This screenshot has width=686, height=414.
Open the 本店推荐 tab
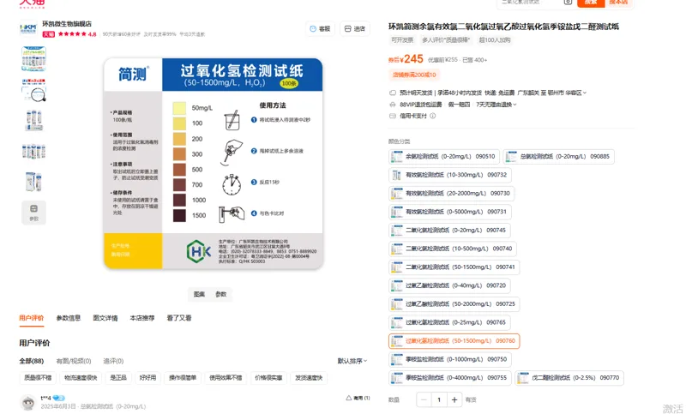[142, 318]
